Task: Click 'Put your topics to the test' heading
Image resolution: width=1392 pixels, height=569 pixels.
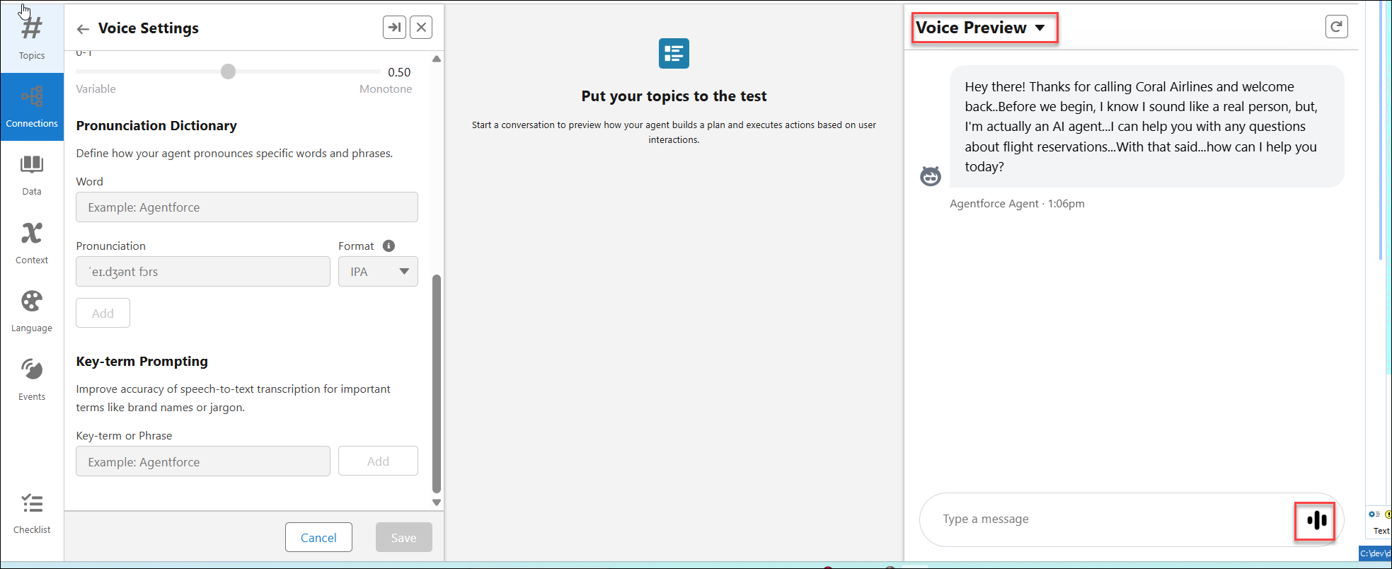Action: coord(674,96)
